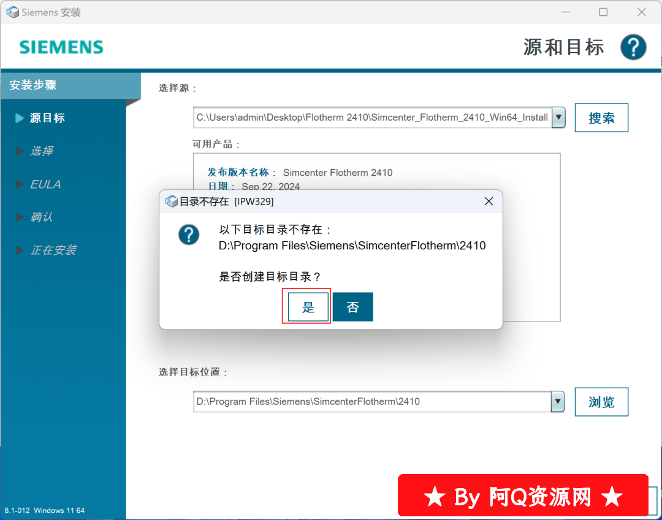This screenshot has height=520, width=662.
Task: Click 是 to create target directory
Action: [308, 307]
